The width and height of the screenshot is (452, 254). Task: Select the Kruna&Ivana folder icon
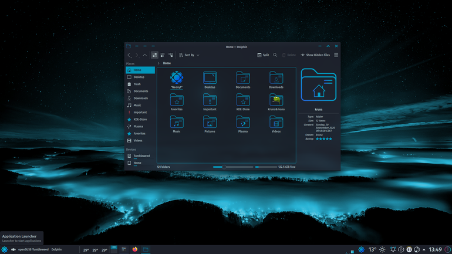(x=276, y=100)
